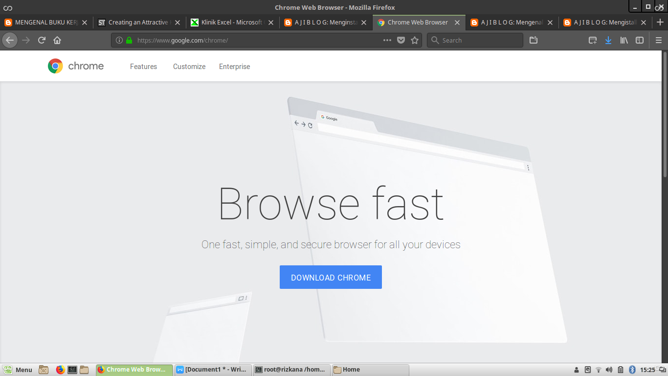Viewport: 668px width, 376px height.
Task: Click the Show Desktop panel icon
Action: pyautogui.click(x=44, y=370)
